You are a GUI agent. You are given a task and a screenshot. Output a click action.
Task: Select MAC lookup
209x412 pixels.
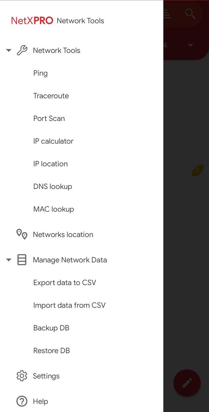53,209
